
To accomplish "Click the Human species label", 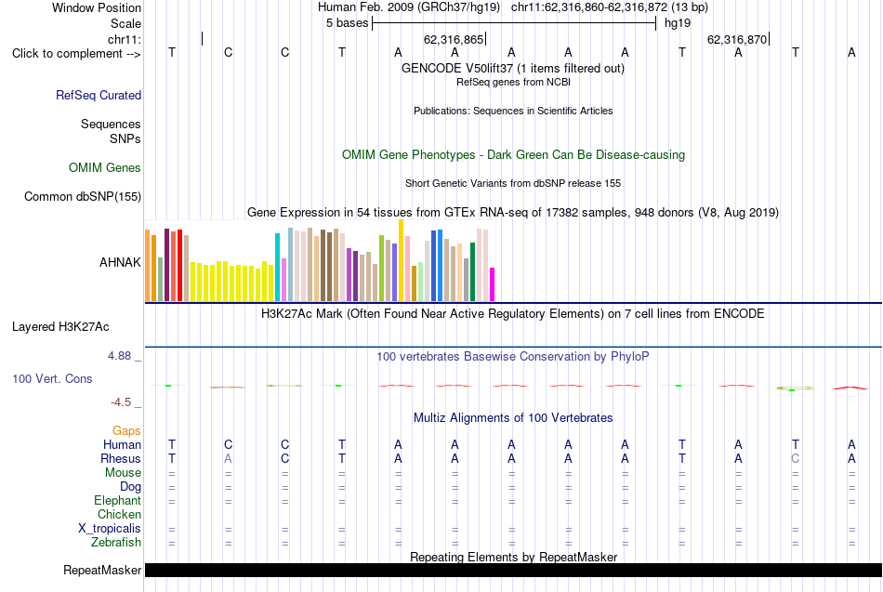I will point(122,445).
